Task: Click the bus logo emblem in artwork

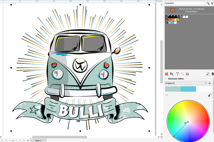Action: 80,65
